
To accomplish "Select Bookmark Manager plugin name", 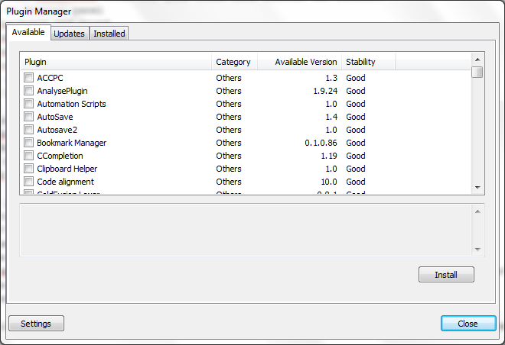I will click(71, 143).
